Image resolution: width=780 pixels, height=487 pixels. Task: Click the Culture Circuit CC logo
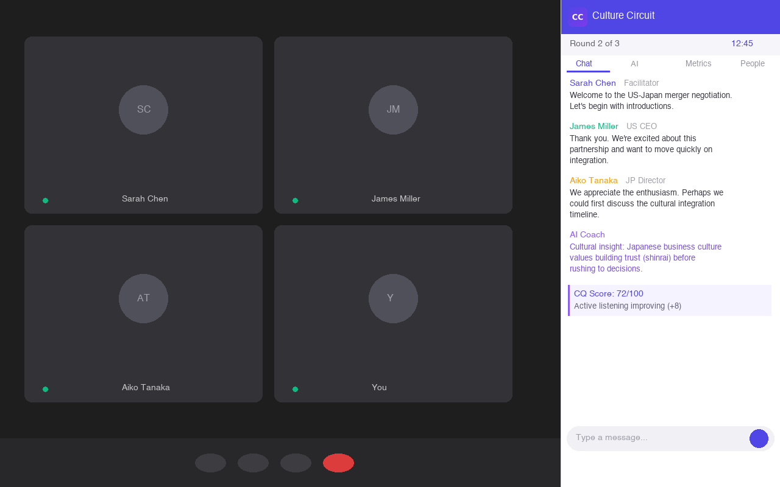578,16
